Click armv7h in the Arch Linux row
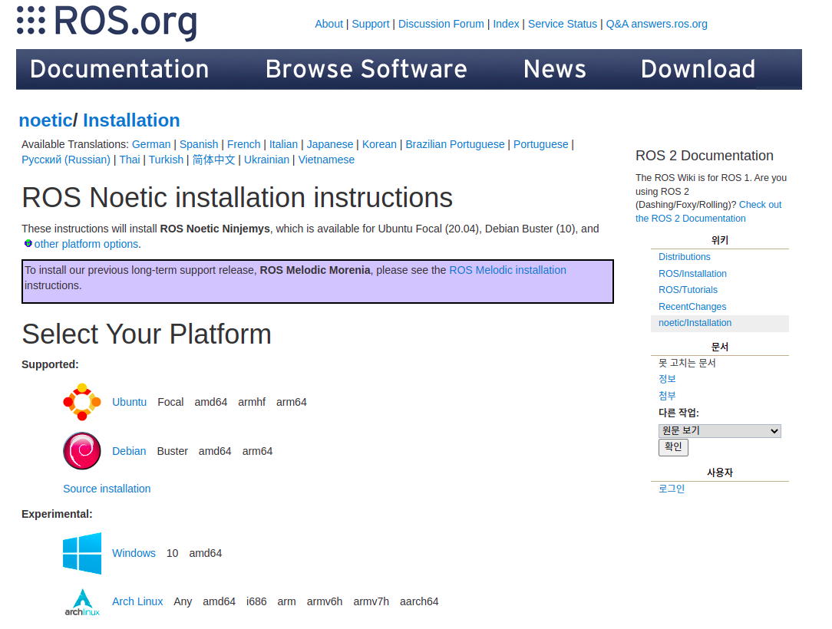This screenshot has width=832, height=629. [x=371, y=601]
